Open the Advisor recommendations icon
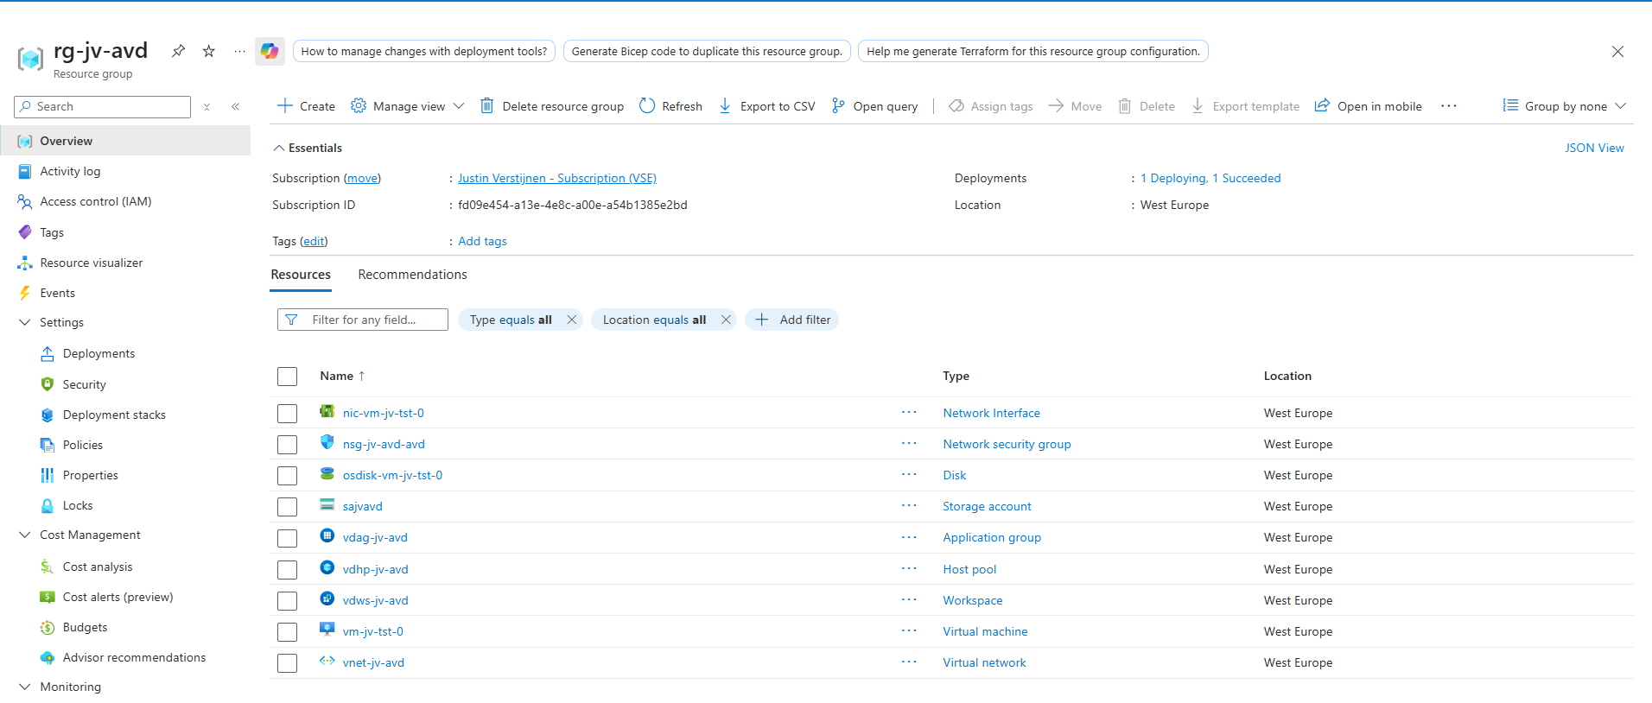The height and width of the screenshot is (703, 1652). point(48,657)
